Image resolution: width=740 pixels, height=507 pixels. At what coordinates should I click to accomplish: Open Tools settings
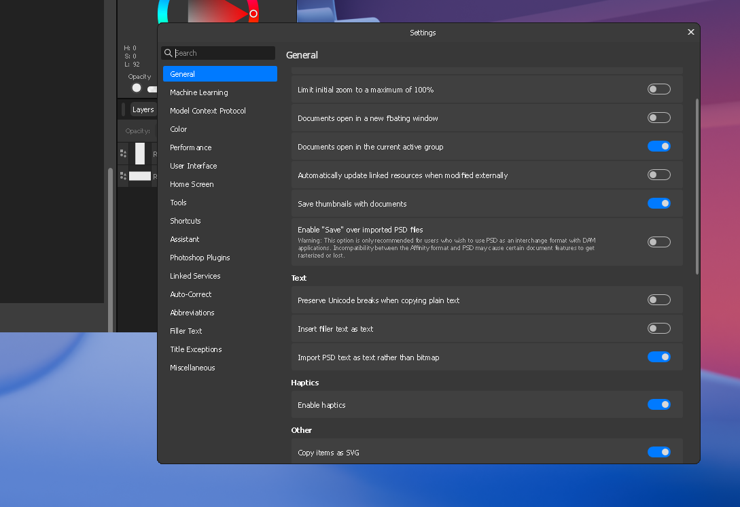220,203
